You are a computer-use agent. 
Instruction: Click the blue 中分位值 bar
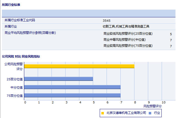[72, 87]
